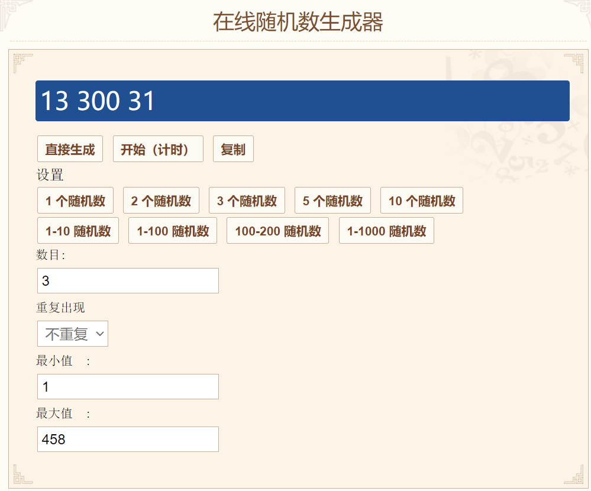Click the 重复出现 label
Viewport: 591px width, 491px height.
60,308
